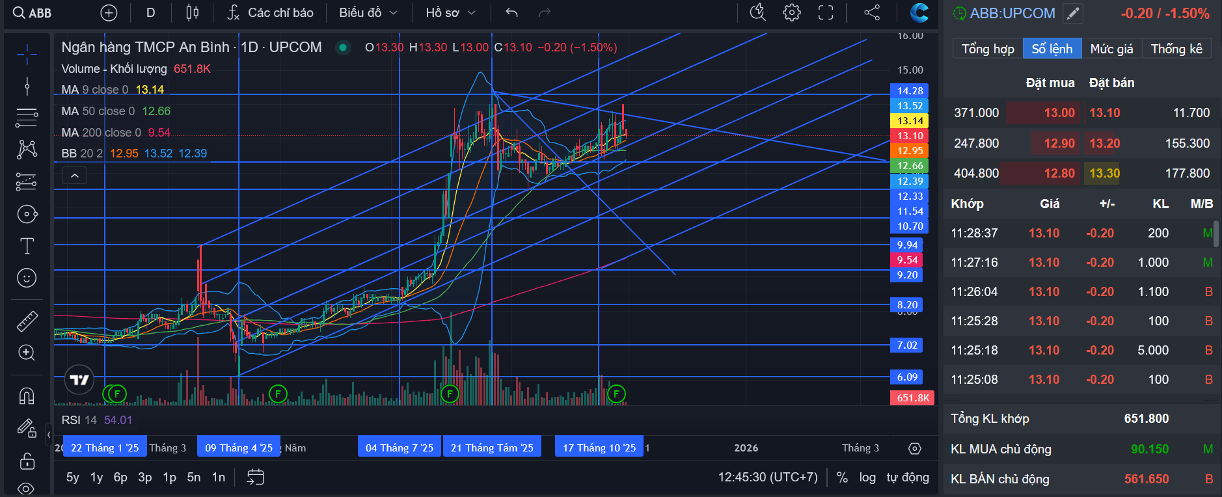Expand the Hồ sơ dropdown
Screen dimensions: 1222x497
[451, 12]
